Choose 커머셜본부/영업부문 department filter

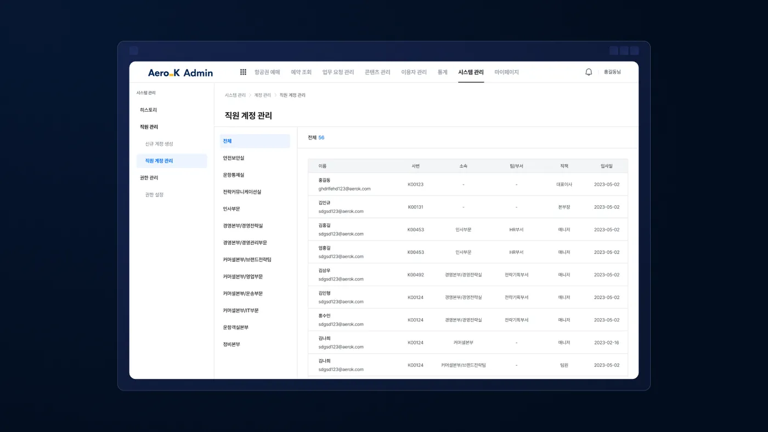(x=243, y=277)
